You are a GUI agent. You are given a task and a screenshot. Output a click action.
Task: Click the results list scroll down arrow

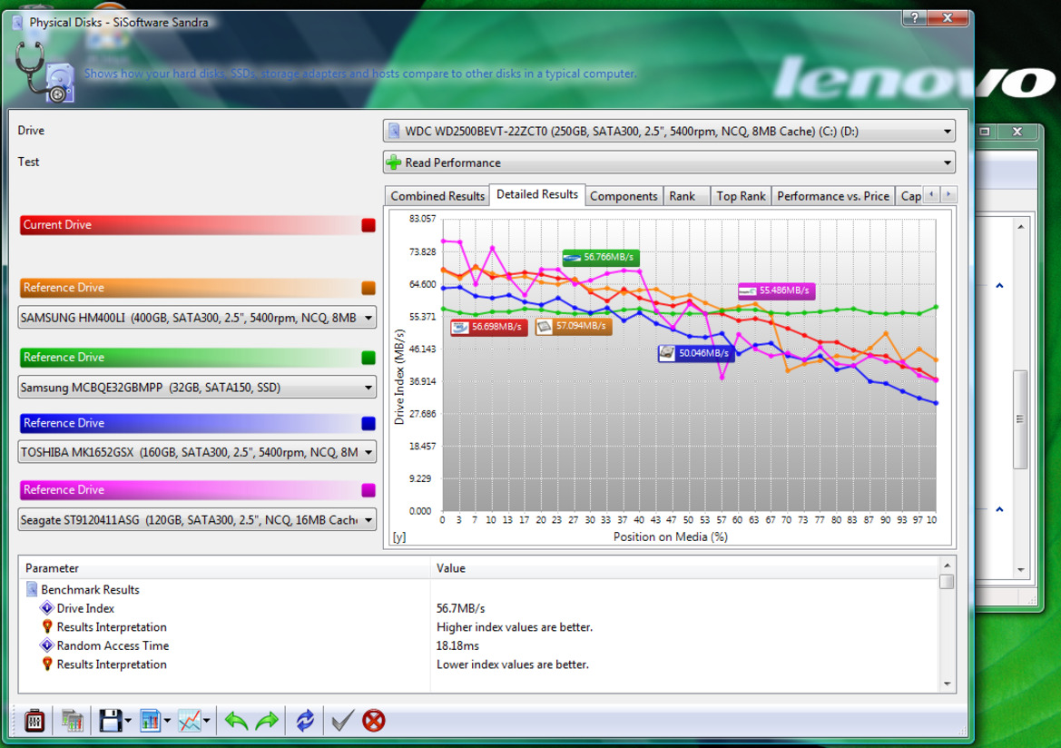(x=947, y=684)
